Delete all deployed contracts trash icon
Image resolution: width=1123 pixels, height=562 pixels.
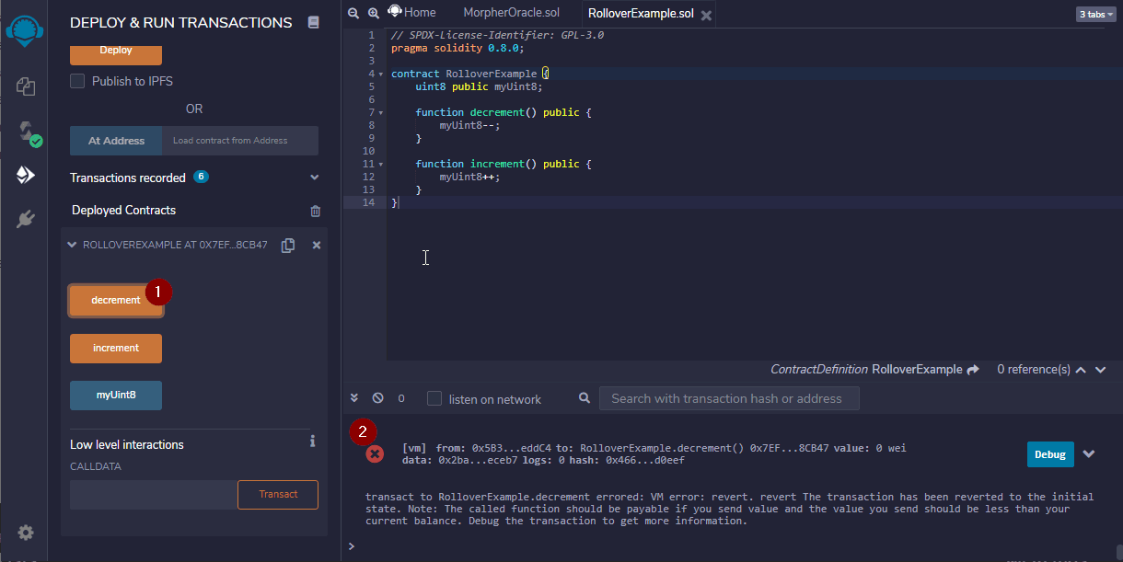tap(316, 211)
